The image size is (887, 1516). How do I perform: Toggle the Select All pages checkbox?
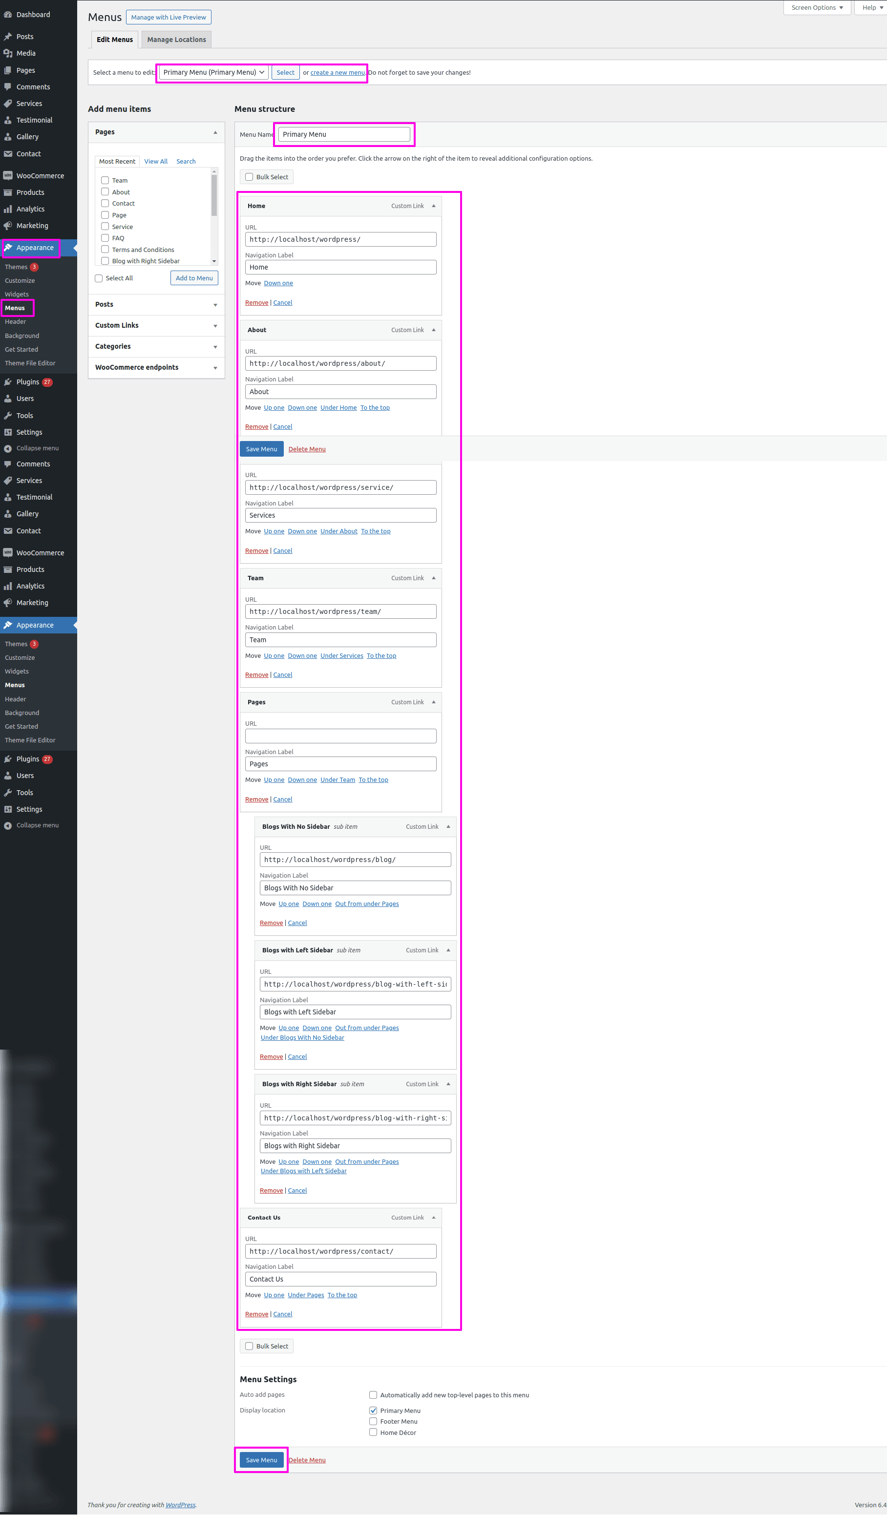[x=99, y=278]
